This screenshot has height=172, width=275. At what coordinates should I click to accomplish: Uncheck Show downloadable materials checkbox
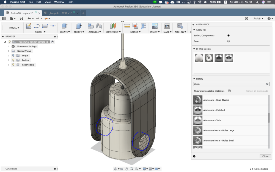click(229, 91)
